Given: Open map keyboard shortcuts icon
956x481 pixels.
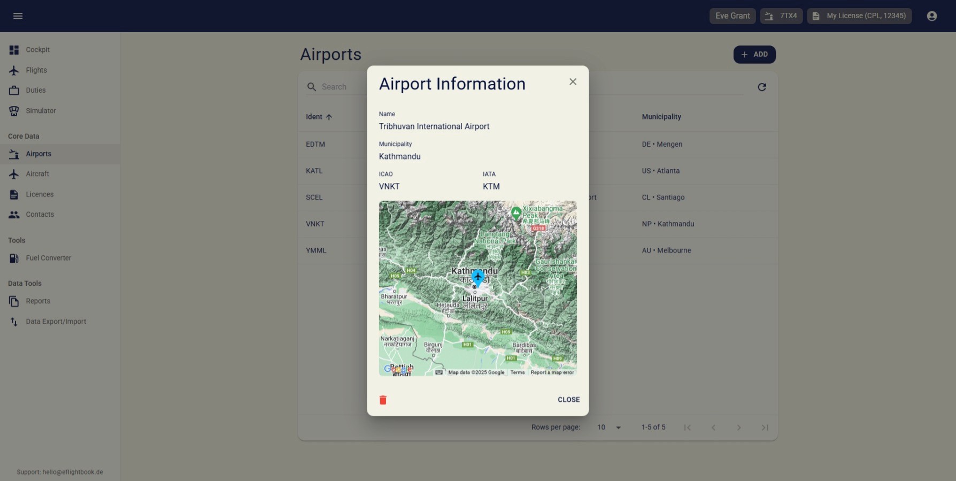Looking at the screenshot, I should 439,372.
